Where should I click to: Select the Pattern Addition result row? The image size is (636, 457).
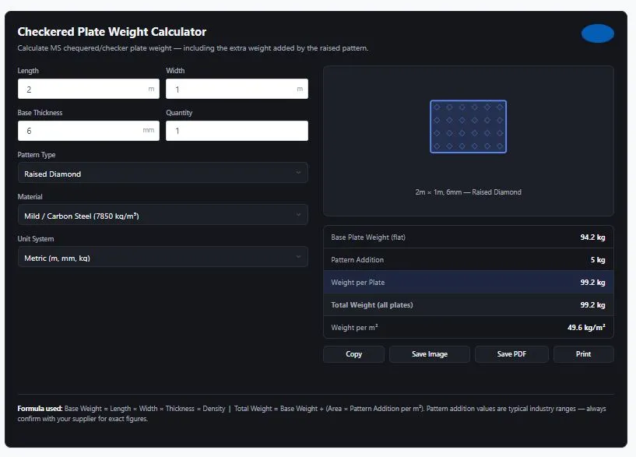coord(468,259)
